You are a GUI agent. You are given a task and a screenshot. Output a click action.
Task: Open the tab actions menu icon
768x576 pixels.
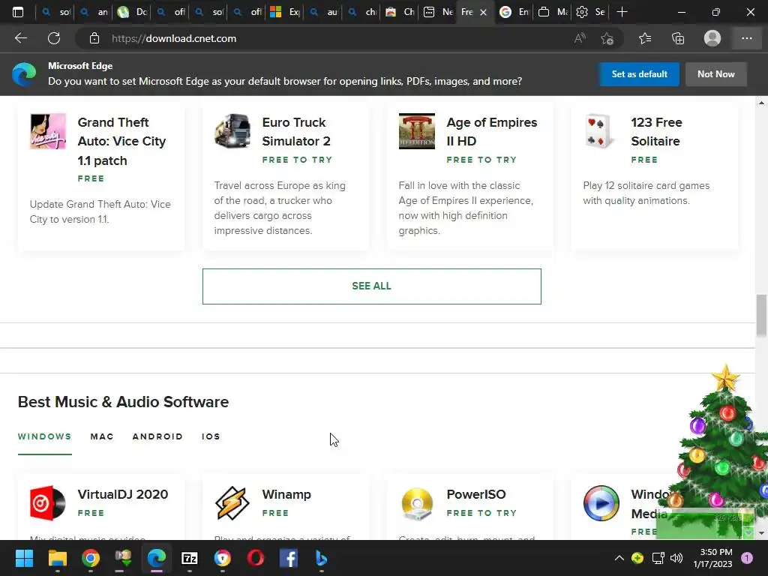click(18, 12)
